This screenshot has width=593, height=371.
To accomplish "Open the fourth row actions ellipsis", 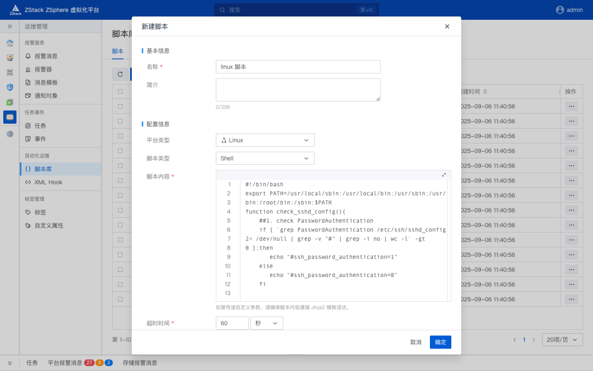I will [572, 151].
